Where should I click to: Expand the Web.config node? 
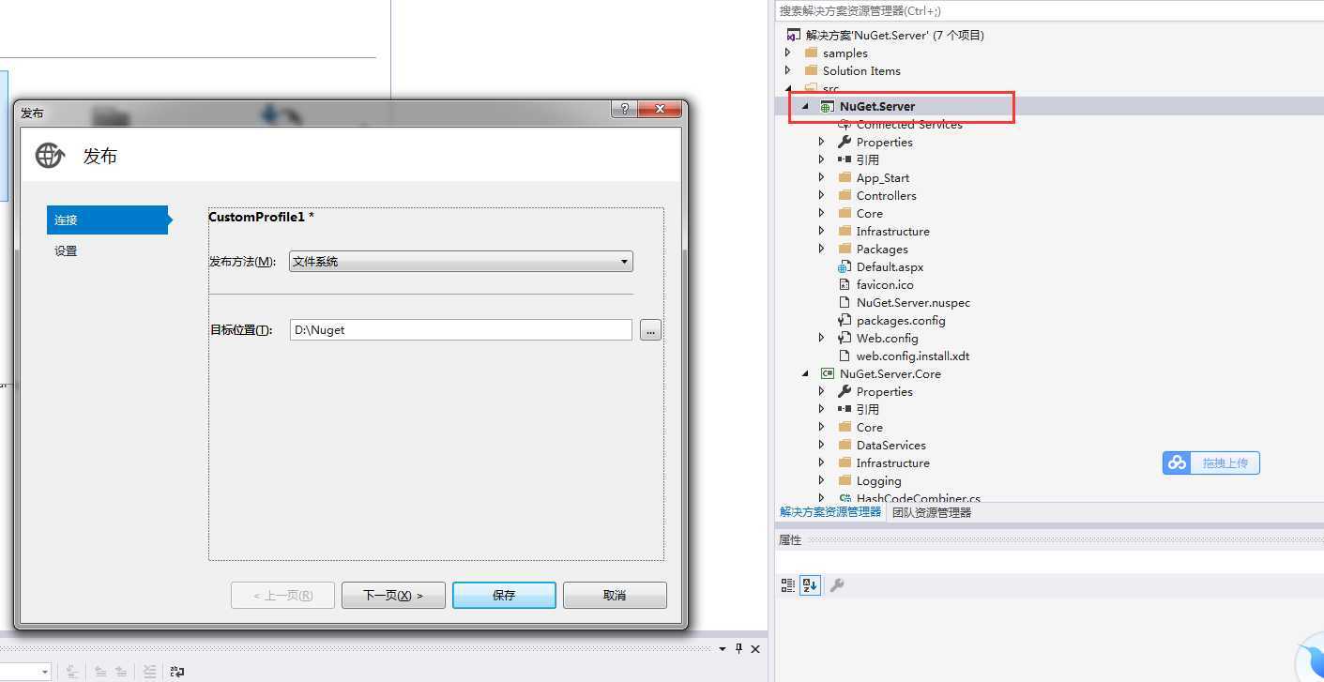(x=822, y=338)
